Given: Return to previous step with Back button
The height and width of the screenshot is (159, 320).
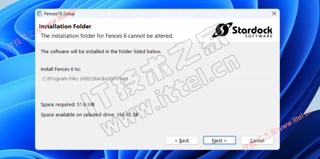Looking at the screenshot, I should point(182,140).
